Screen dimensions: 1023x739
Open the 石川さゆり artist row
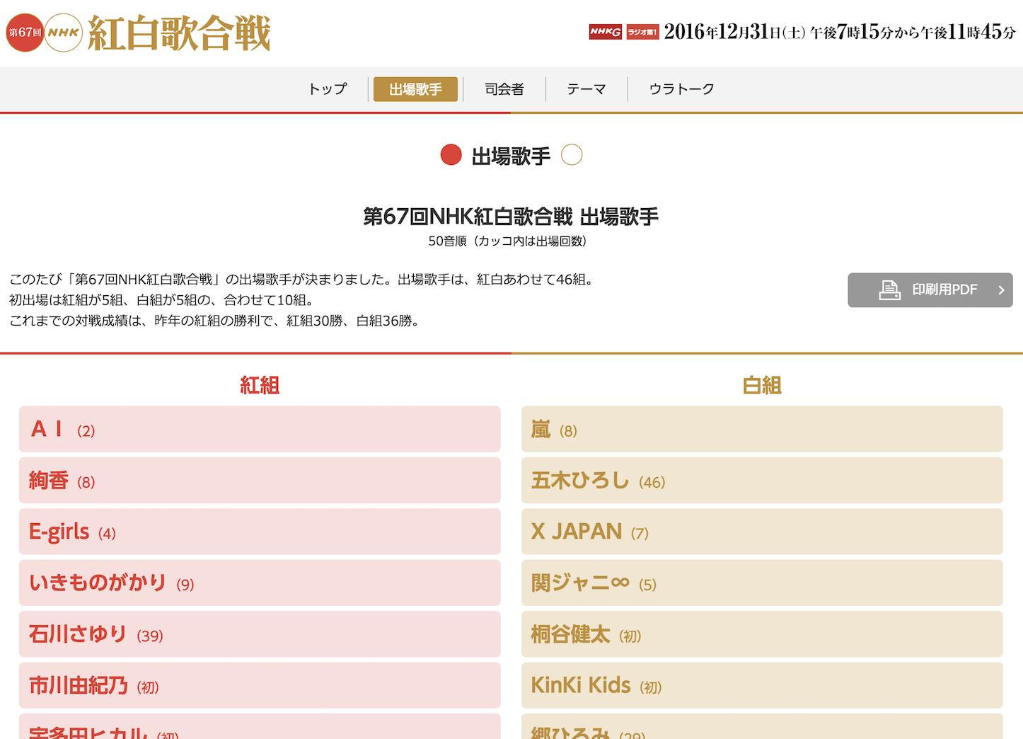(259, 634)
